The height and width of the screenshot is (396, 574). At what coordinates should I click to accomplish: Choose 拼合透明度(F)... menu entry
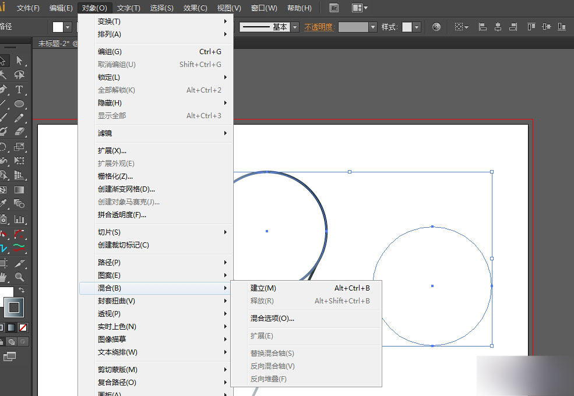pos(156,215)
